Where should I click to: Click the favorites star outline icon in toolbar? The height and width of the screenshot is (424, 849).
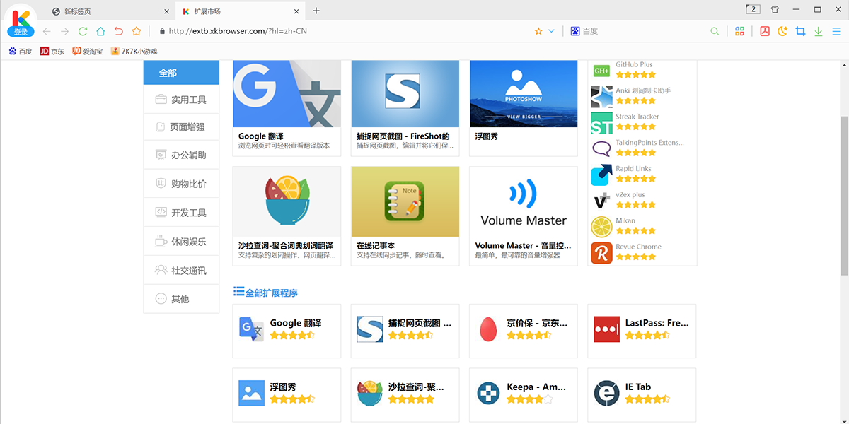137,31
